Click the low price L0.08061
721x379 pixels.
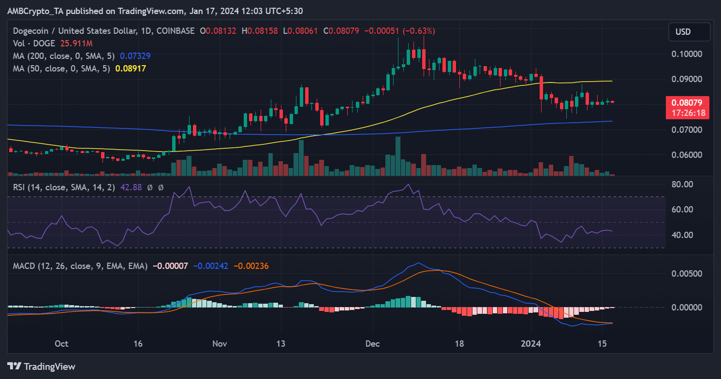pos(300,31)
